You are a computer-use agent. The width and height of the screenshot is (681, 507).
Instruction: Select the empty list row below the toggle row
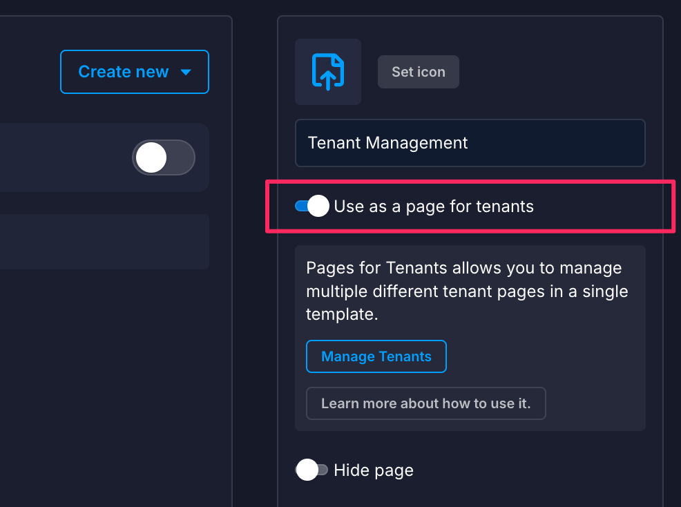pyautogui.click(x=104, y=242)
